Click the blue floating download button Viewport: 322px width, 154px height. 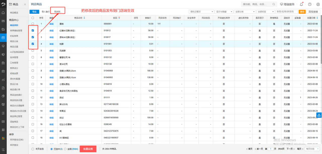point(319,115)
